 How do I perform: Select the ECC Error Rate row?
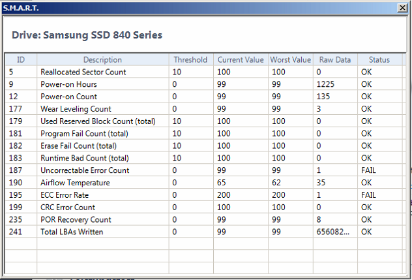click(x=204, y=195)
